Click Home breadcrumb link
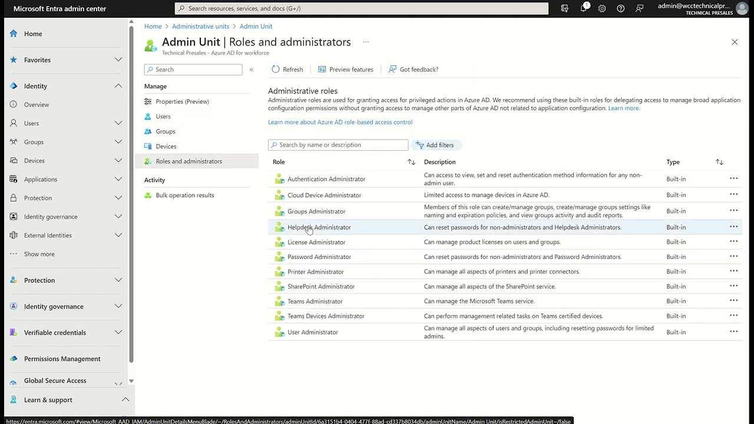This screenshot has height=424, width=754. [x=153, y=26]
